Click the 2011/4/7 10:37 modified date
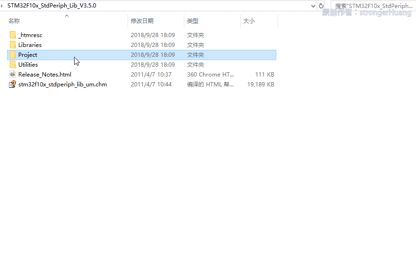 pyautogui.click(x=151, y=74)
